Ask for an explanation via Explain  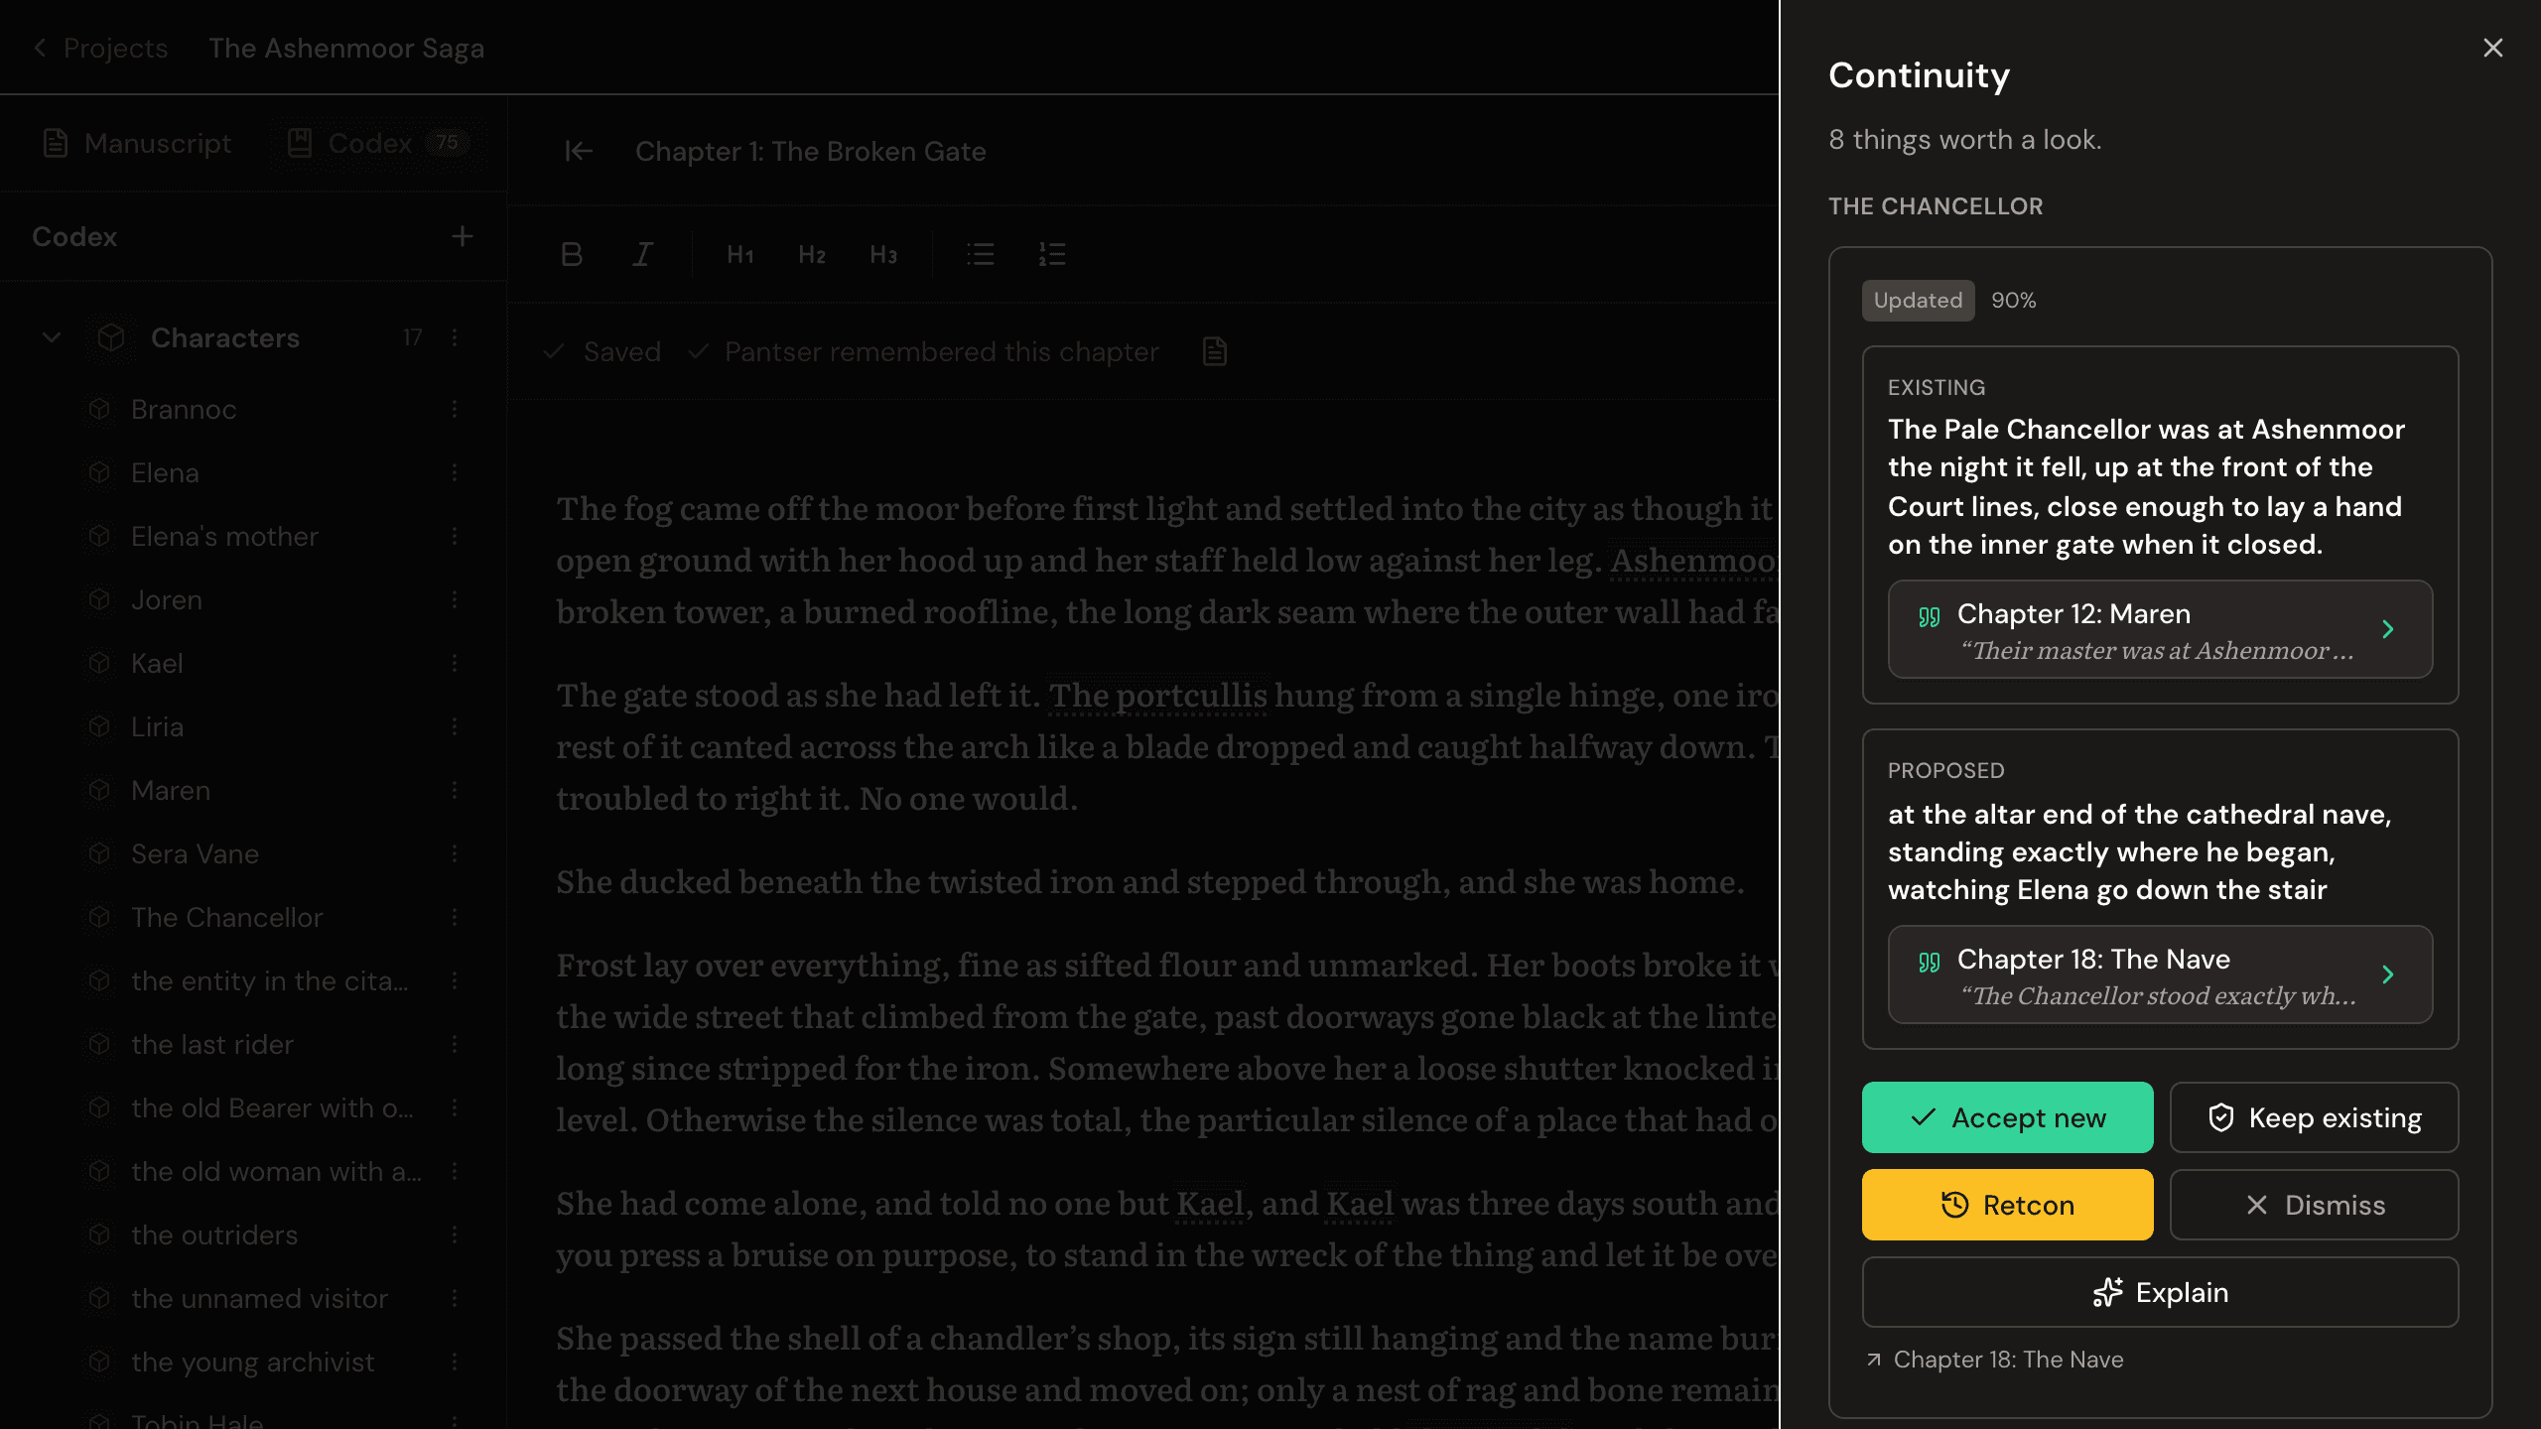pos(2160,1292)
